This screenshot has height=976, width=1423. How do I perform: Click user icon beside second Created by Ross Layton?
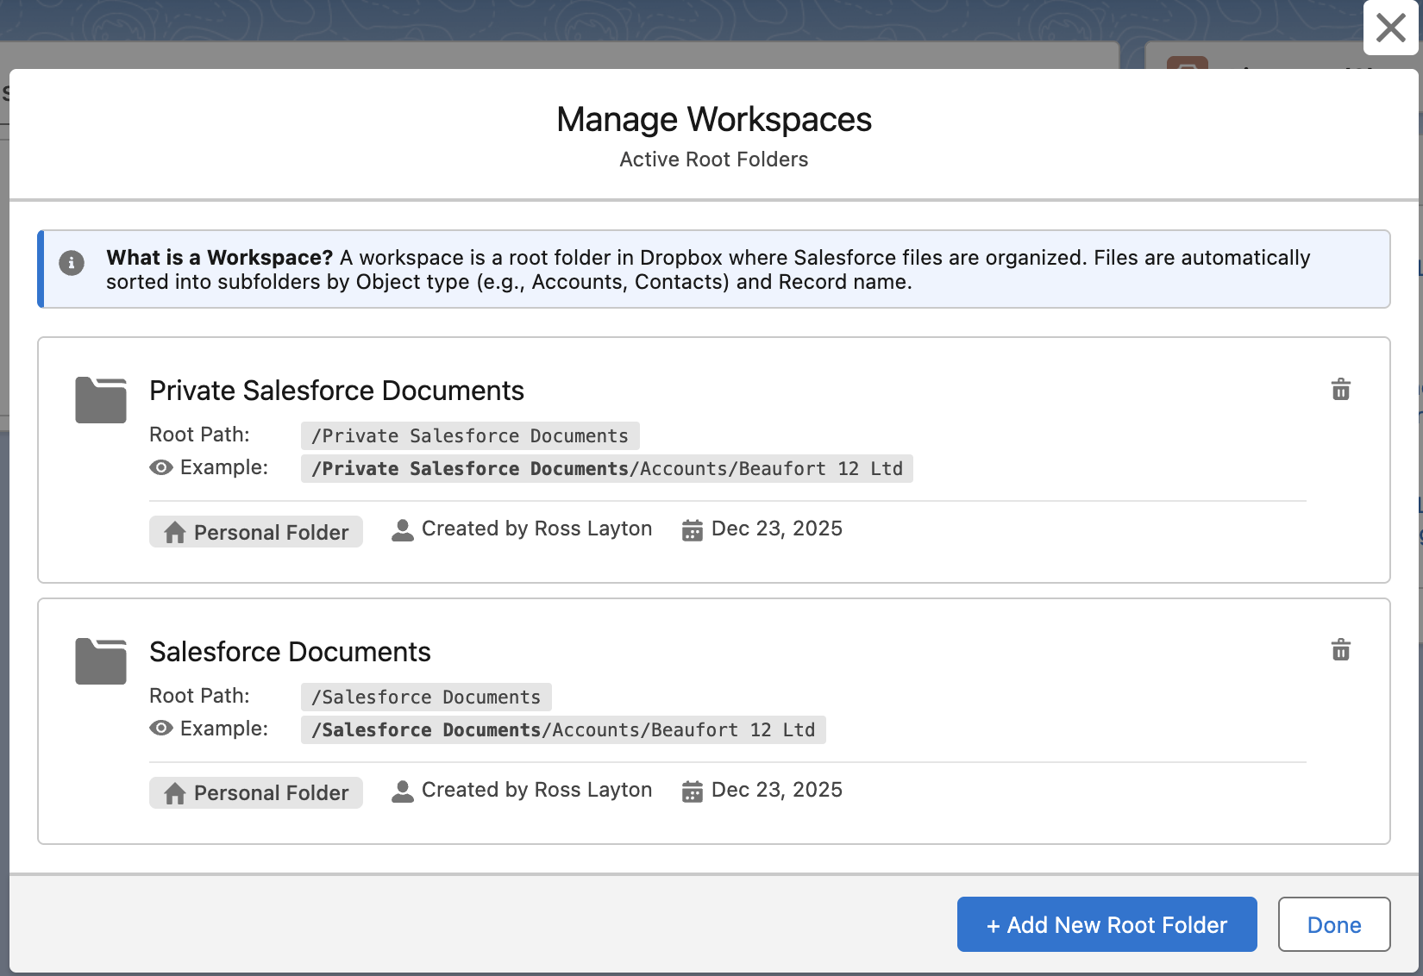[x=403, y=791]
